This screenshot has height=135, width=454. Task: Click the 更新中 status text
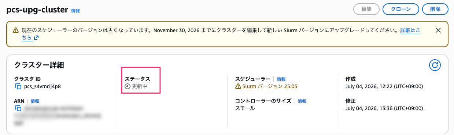click(140, 87)
